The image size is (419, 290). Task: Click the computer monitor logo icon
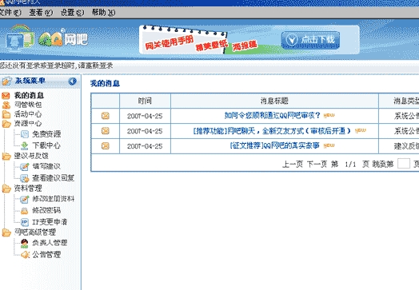20,38
